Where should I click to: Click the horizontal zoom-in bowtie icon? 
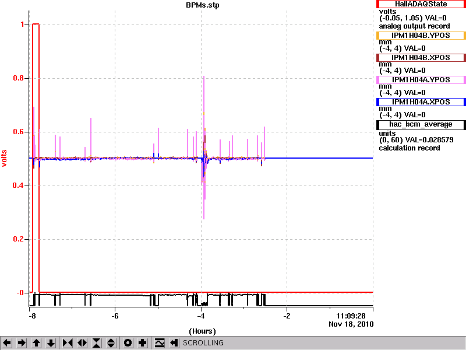tap(68, 343)
